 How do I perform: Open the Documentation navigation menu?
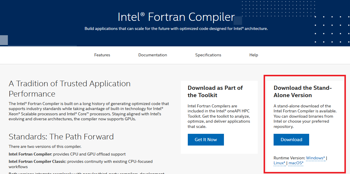click(153, 55)
